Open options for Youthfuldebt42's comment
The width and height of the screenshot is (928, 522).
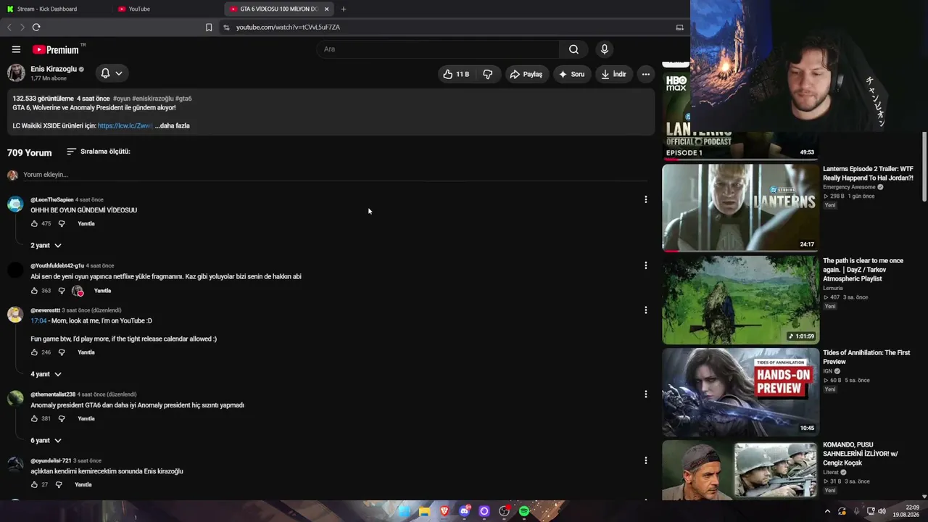(x=645, y=265)
